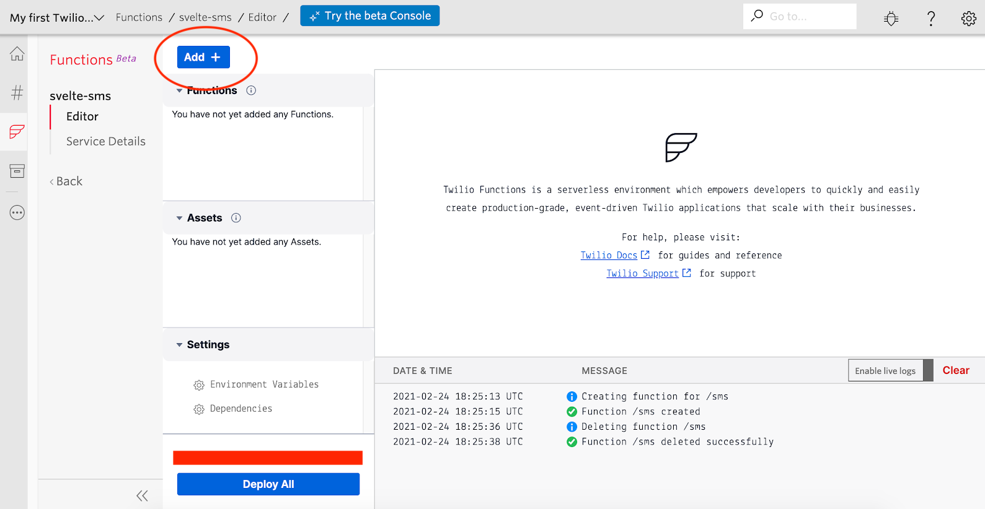The image size is (985, 509).
Task: Click the Deploy All button
Action: (268, 484)
